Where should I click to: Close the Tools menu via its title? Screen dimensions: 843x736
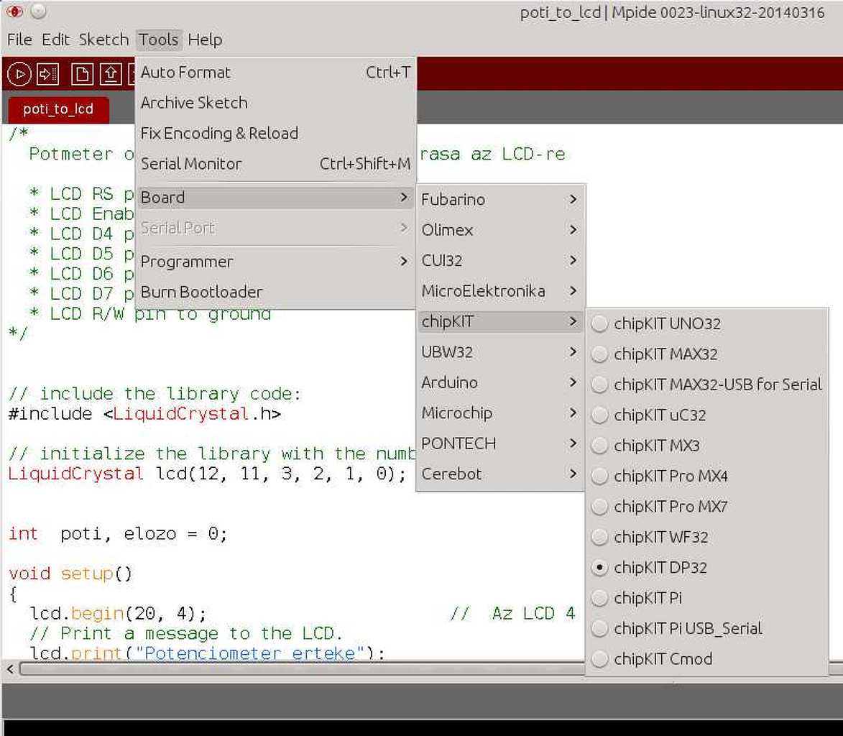pos(159,40)
